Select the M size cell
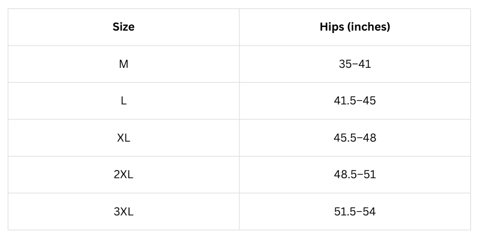Image resolution: width=480 pixels, height=240 pixels. coord(124,64)
